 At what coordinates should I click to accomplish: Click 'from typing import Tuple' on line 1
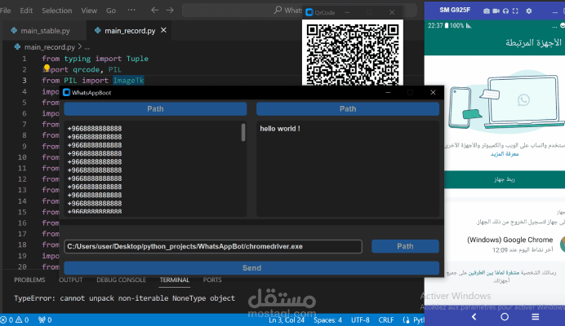(x=96, y=59)
